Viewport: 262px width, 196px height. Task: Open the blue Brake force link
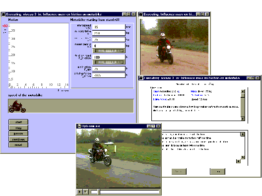(x=160, y=99)
